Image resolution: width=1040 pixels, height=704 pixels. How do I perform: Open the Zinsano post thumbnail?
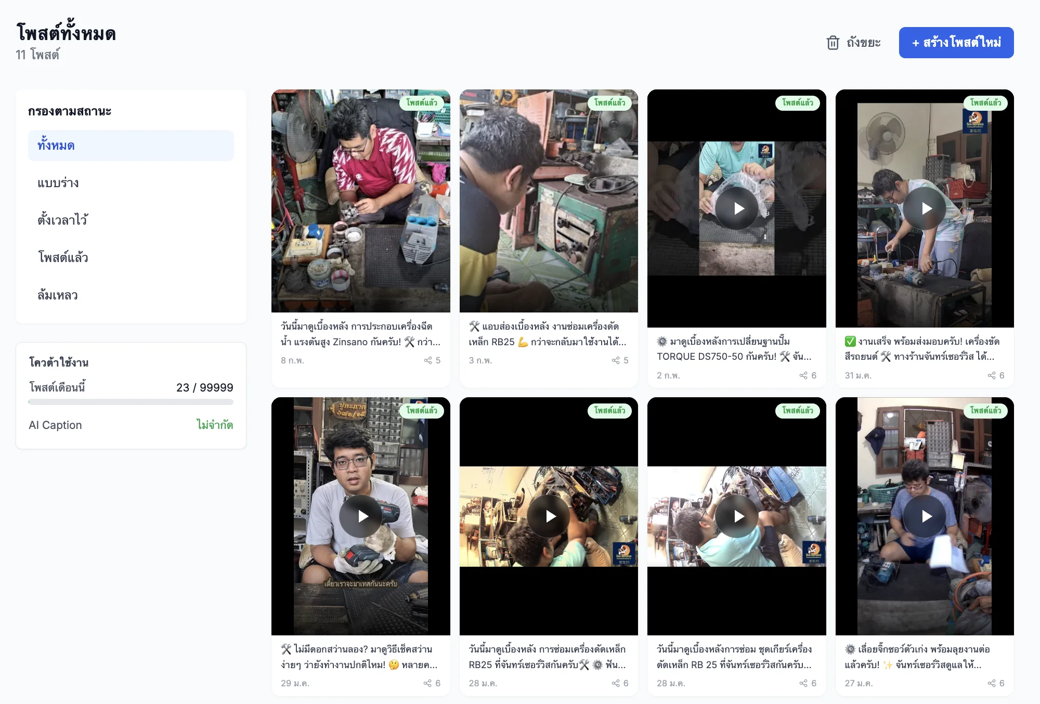pos(360,200)
